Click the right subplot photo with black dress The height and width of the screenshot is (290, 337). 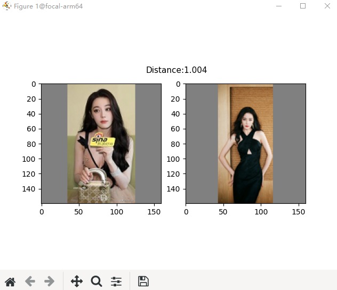pos(245,144)
